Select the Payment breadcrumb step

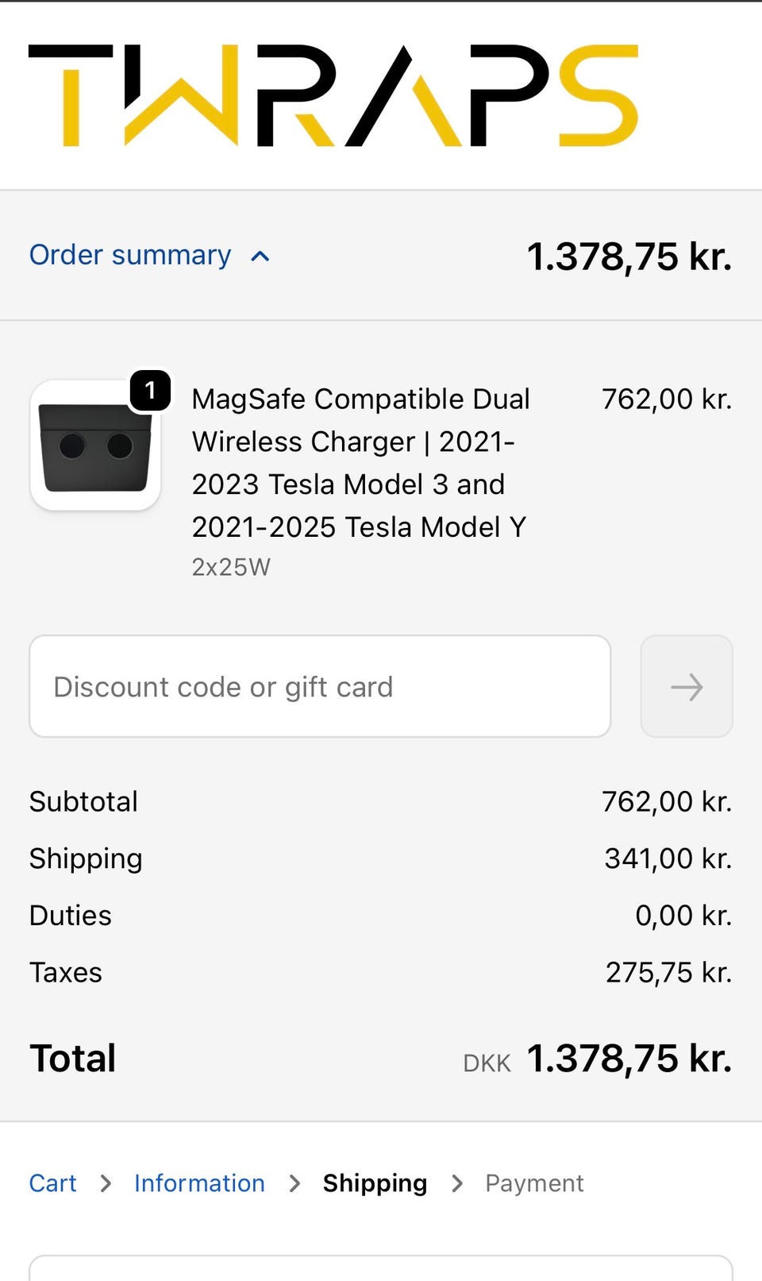534,1183
